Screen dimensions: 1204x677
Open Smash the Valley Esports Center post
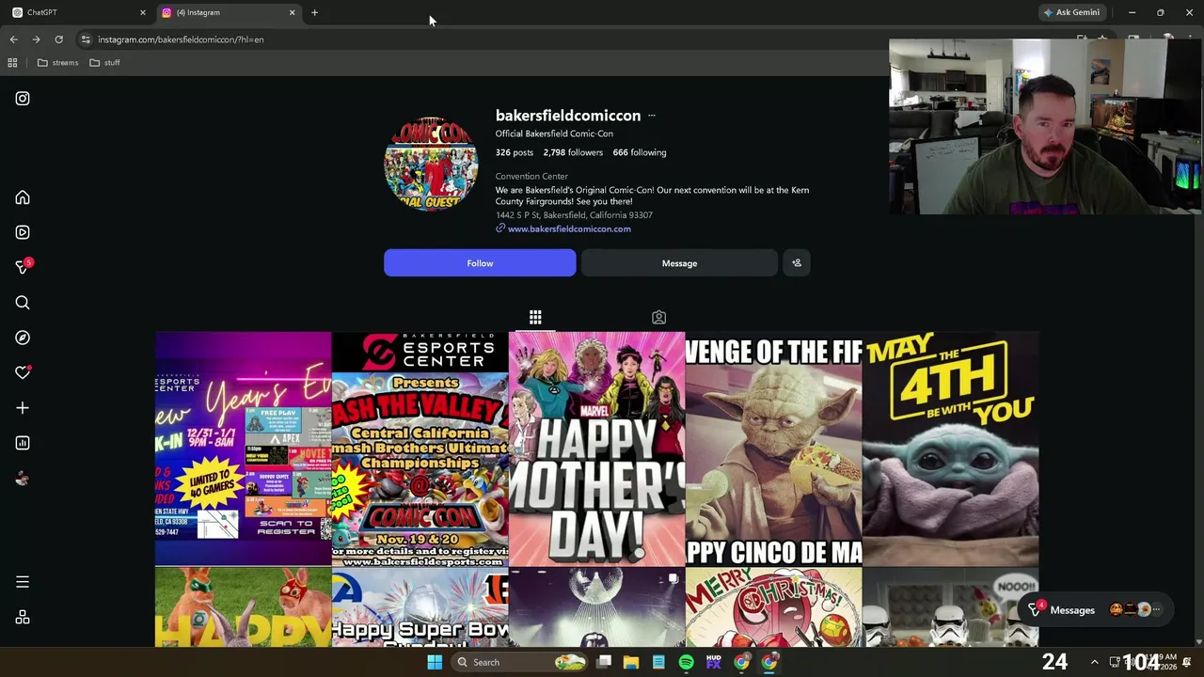pos(420,449)
